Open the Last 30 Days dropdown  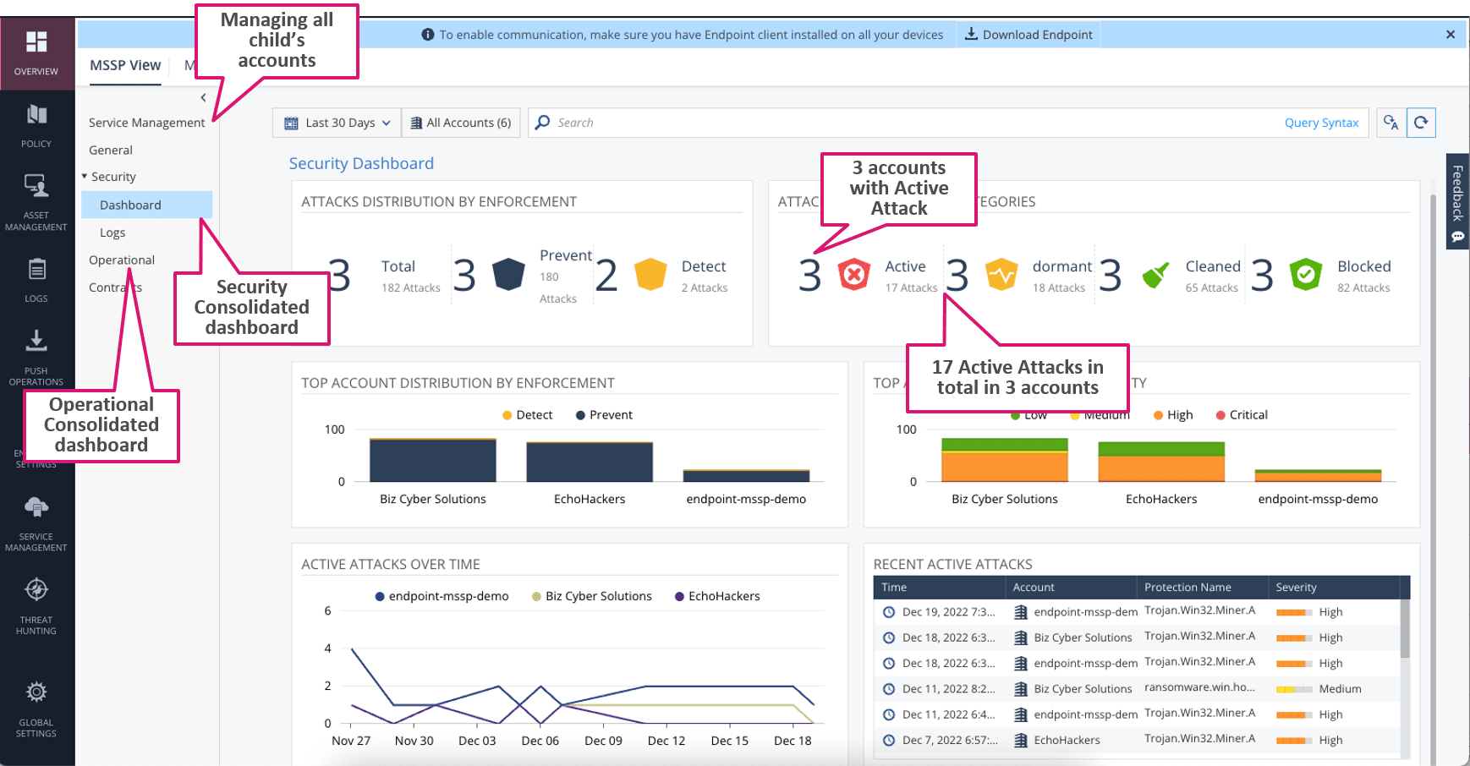[337, 123]
